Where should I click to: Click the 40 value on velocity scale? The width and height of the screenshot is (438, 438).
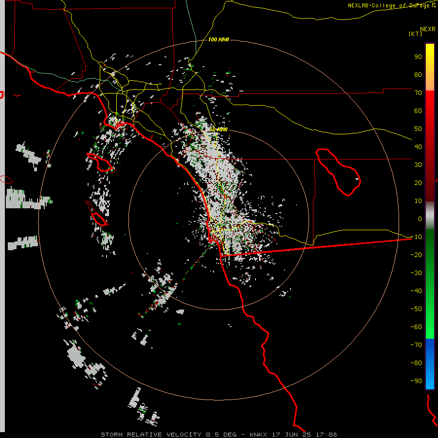[x=418, y=146]
